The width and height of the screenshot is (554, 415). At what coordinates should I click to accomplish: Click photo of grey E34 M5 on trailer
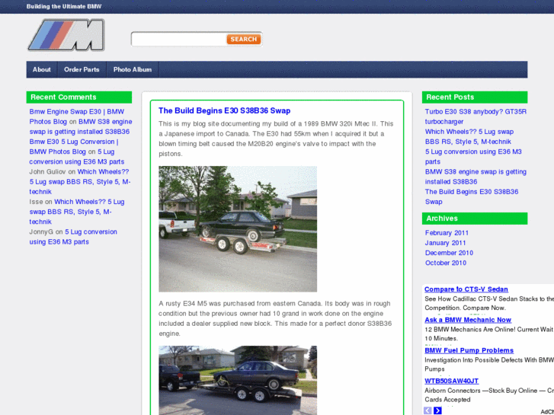click(238, 381)
